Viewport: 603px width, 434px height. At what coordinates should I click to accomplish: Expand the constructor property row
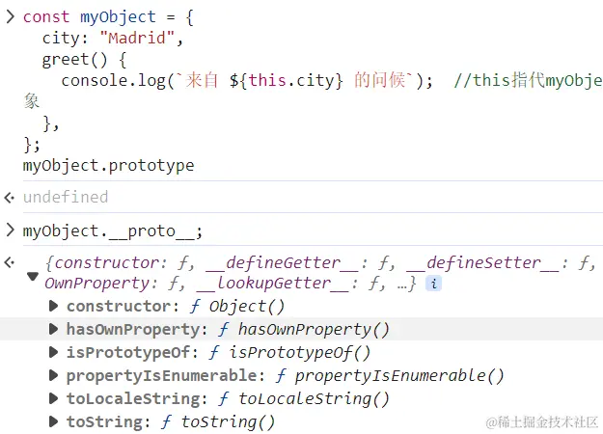click(53, 306)
